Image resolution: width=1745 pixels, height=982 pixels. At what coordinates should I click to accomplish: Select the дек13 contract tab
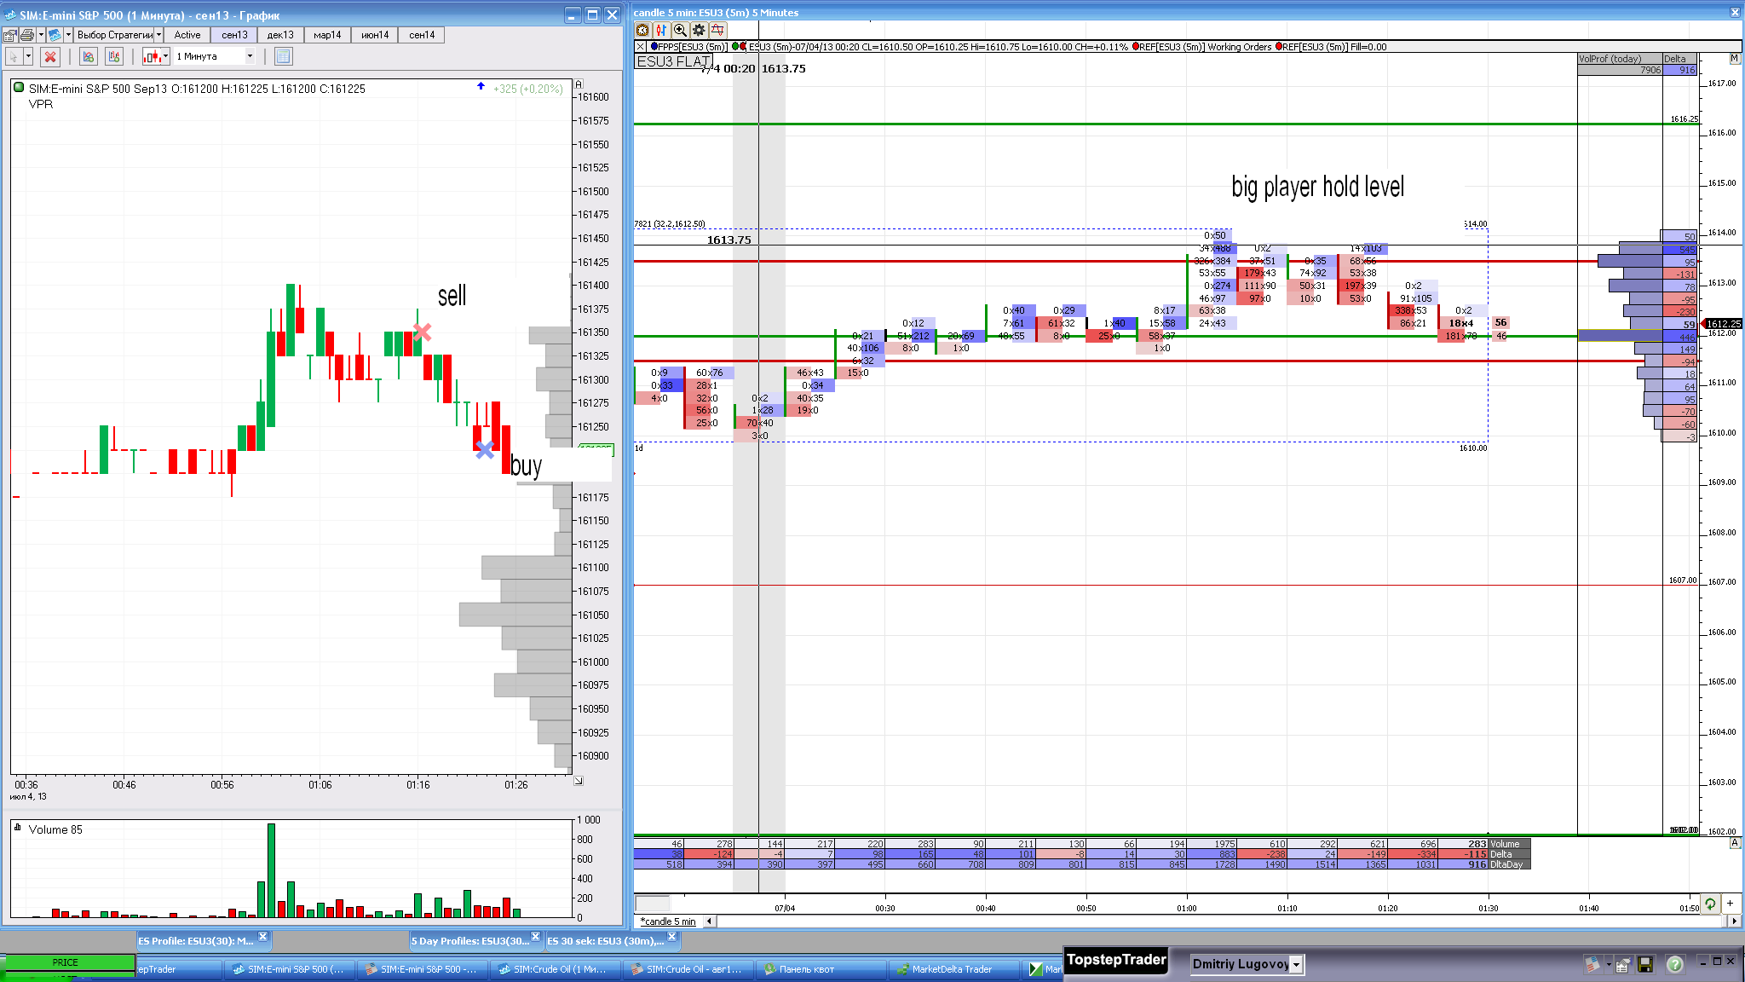pyautogui.click(x=280, y=35)
